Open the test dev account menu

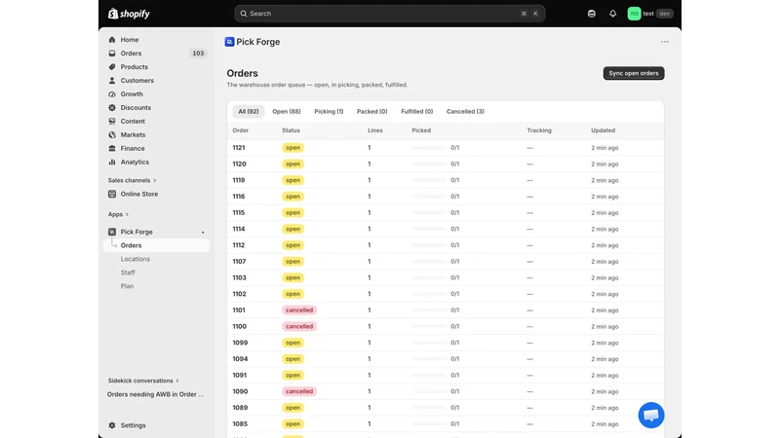(x=650, y=14)
